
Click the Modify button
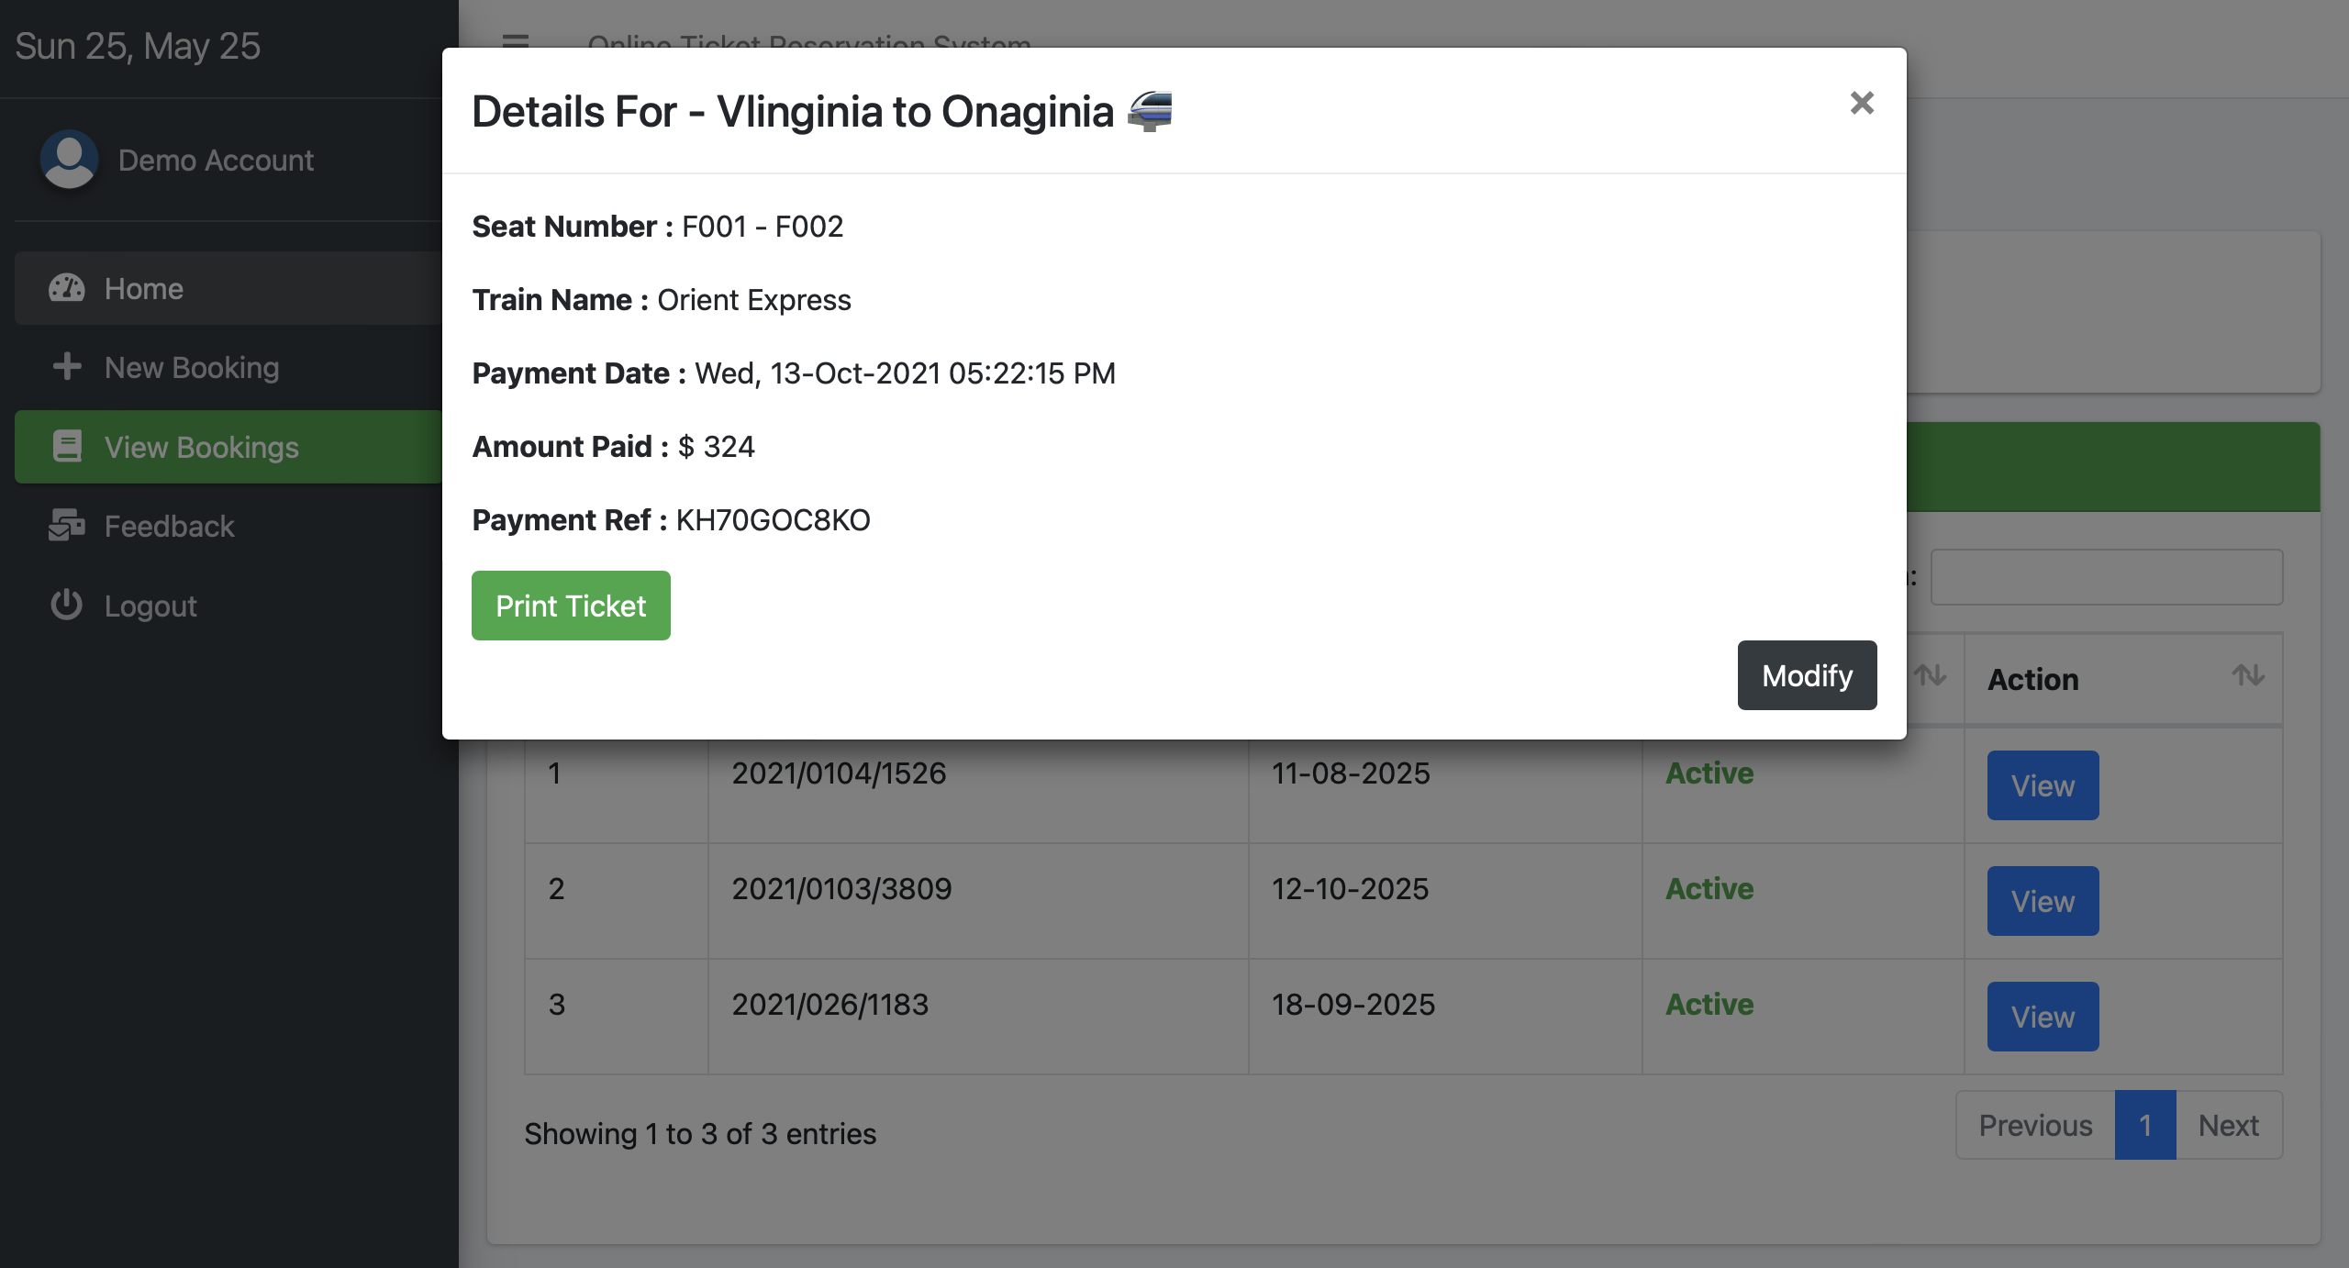[1807, 675]
